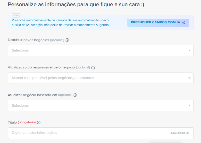Click the Título (obrigatório) label
This screenshot has width=201, height=143.
click(x=22, y=122)
